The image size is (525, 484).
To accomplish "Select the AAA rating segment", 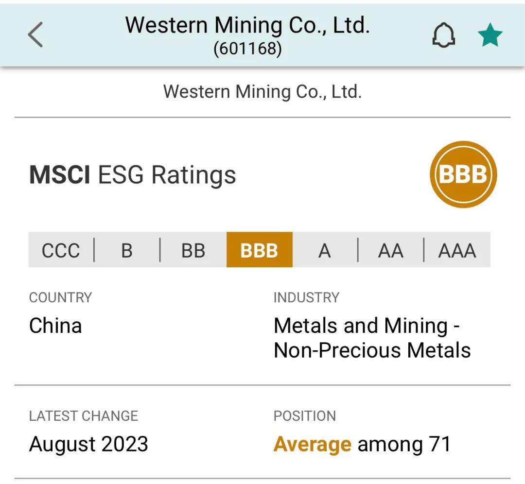I will [457, 250].
